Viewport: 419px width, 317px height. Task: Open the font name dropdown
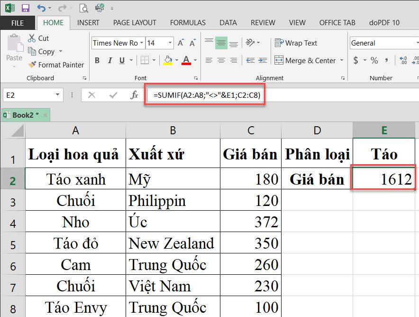(143, 43)
